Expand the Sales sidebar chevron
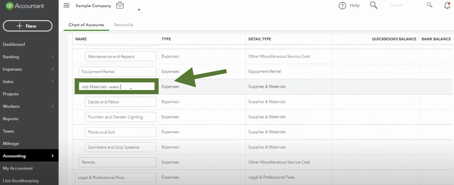454x185 pixels. coord(53,81)
